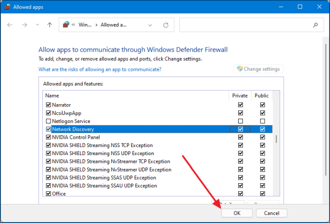330x223 pixels.
Task: Cancel the Allowed apps dialog
Action: pos(271,213)
